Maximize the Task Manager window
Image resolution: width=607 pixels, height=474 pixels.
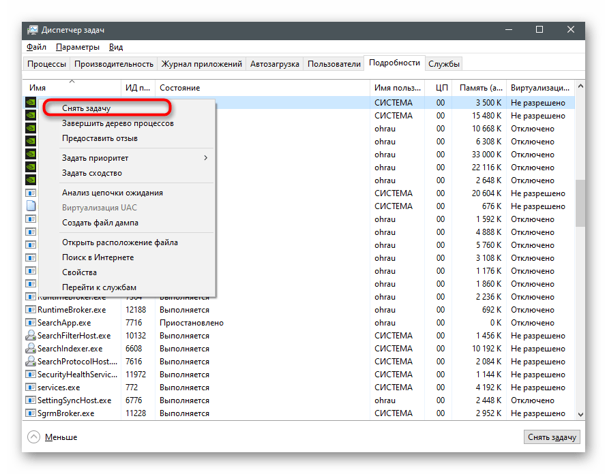[539, 29]
